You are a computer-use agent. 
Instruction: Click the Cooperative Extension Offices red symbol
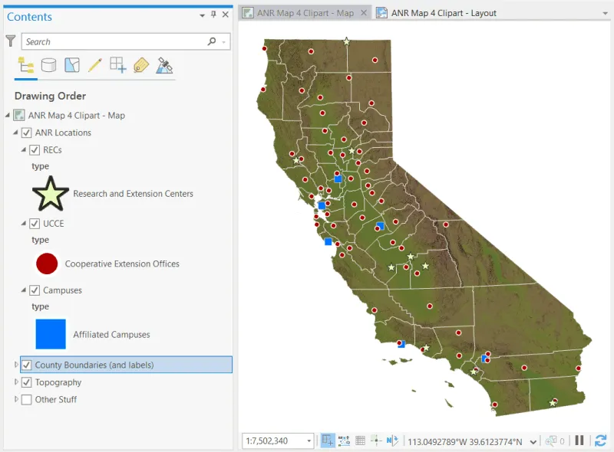46,264
